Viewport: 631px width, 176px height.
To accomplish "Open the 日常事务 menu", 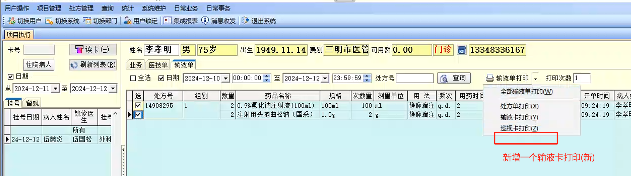I will tap(218, 8).
